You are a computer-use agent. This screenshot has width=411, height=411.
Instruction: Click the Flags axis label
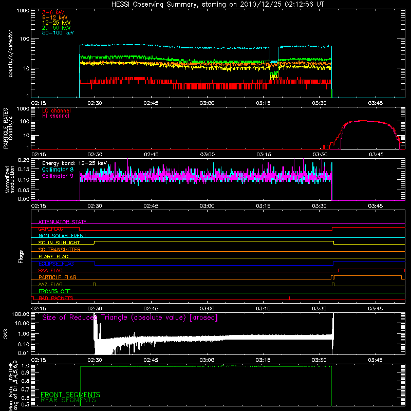[21, 256]
